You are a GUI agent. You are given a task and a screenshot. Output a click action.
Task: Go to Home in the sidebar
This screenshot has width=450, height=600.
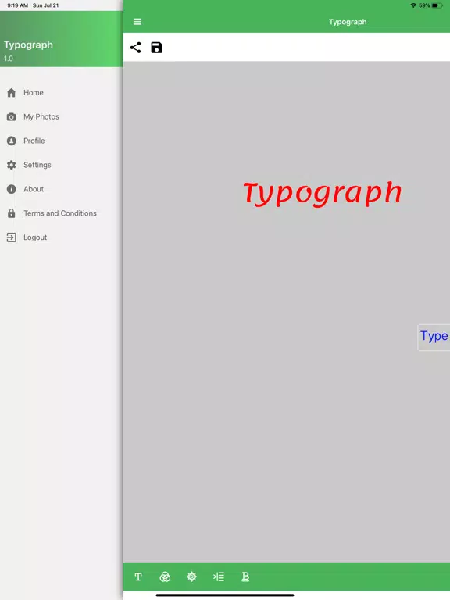(34, 93)
